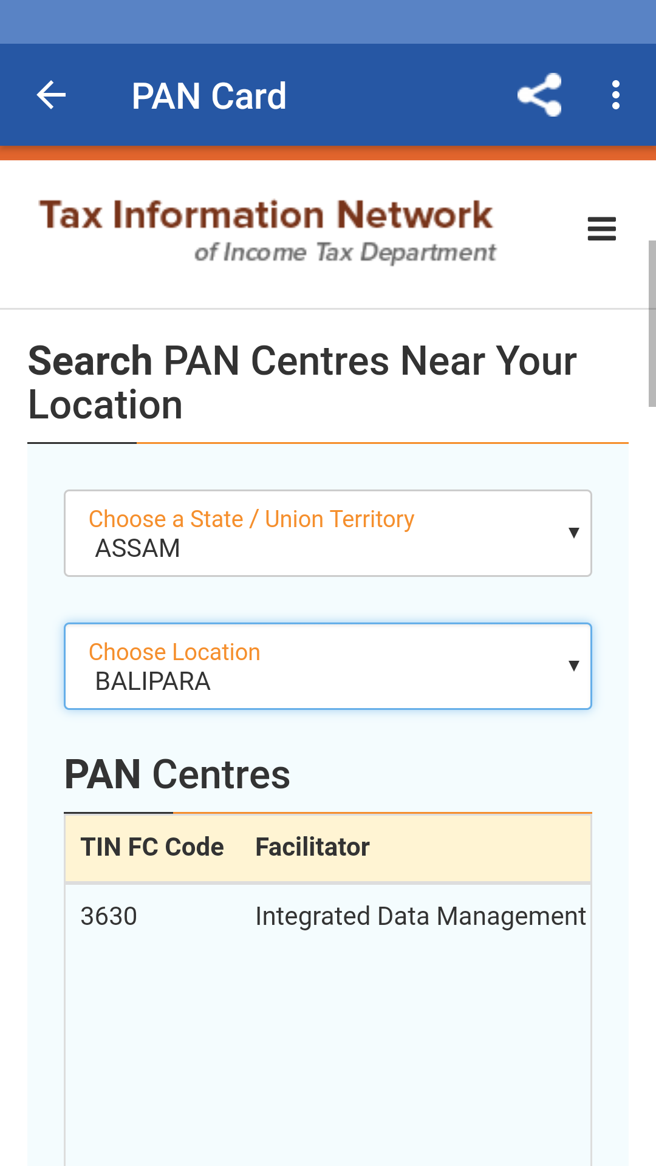Tap the share icon
656x1166 pixels.
coord(539,95)
